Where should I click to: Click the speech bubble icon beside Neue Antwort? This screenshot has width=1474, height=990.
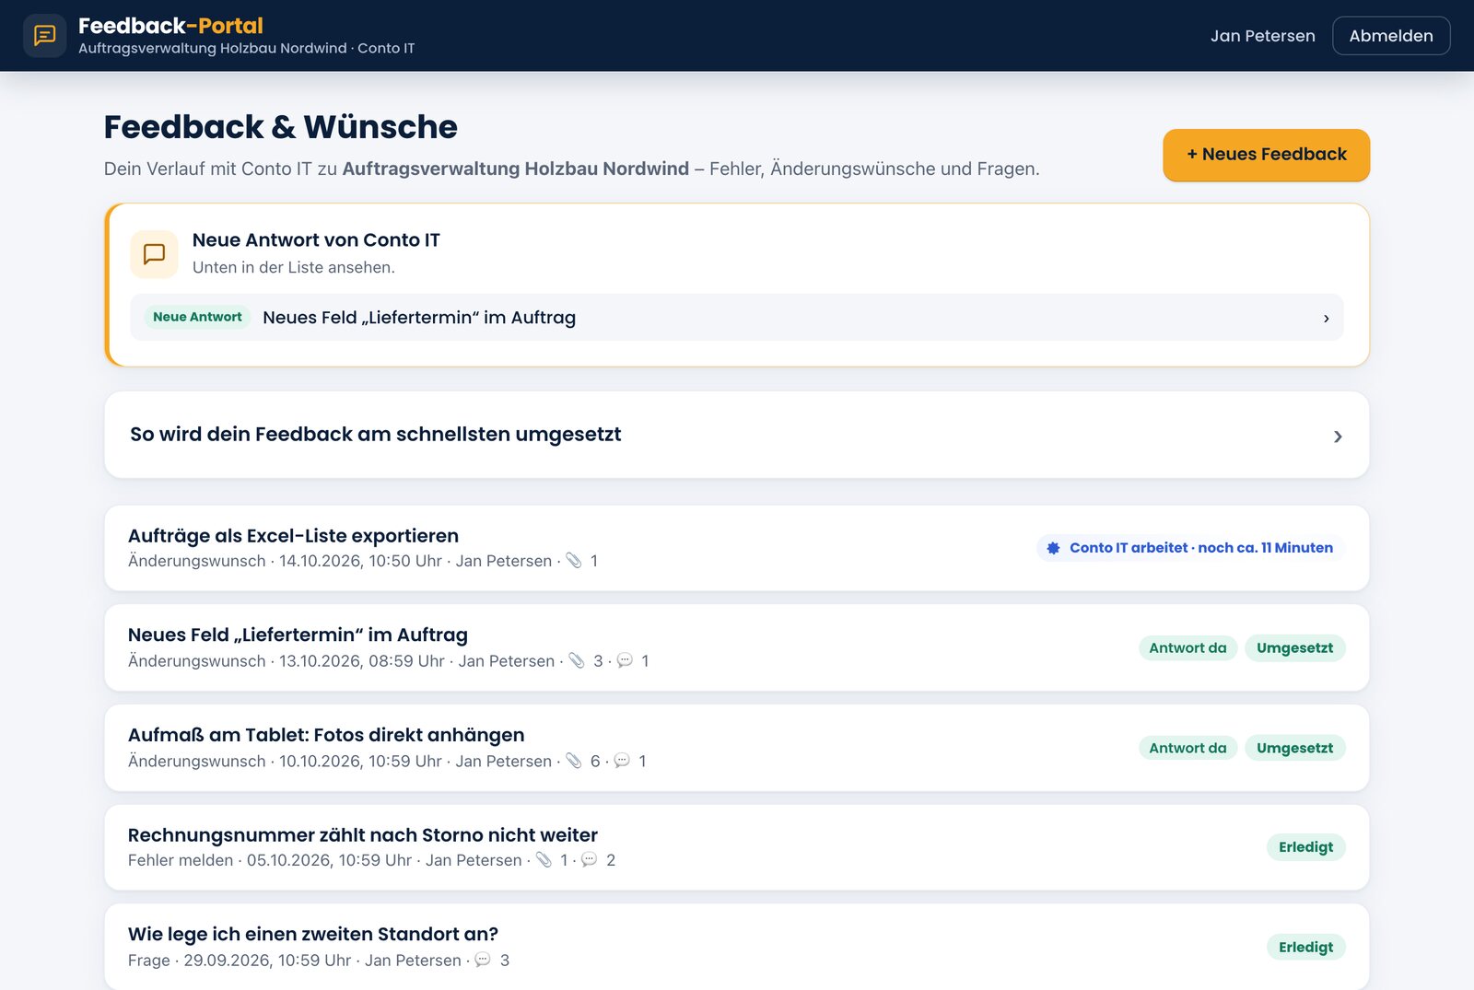155,254
